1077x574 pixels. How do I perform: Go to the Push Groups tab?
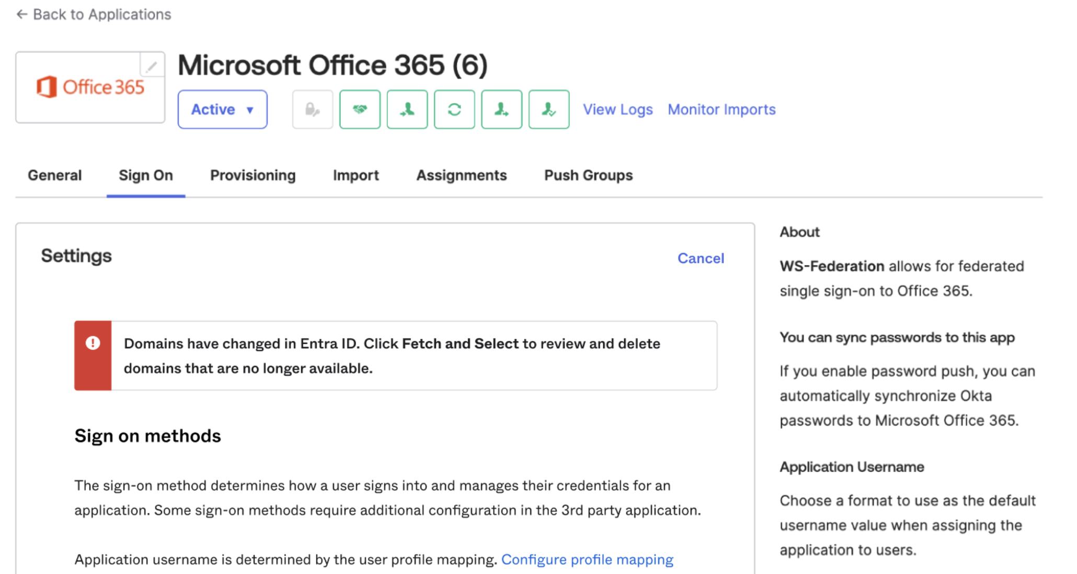click(589, 175)
